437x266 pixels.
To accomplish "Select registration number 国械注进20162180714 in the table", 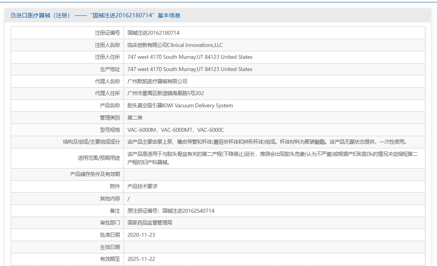I will (154, 33).
